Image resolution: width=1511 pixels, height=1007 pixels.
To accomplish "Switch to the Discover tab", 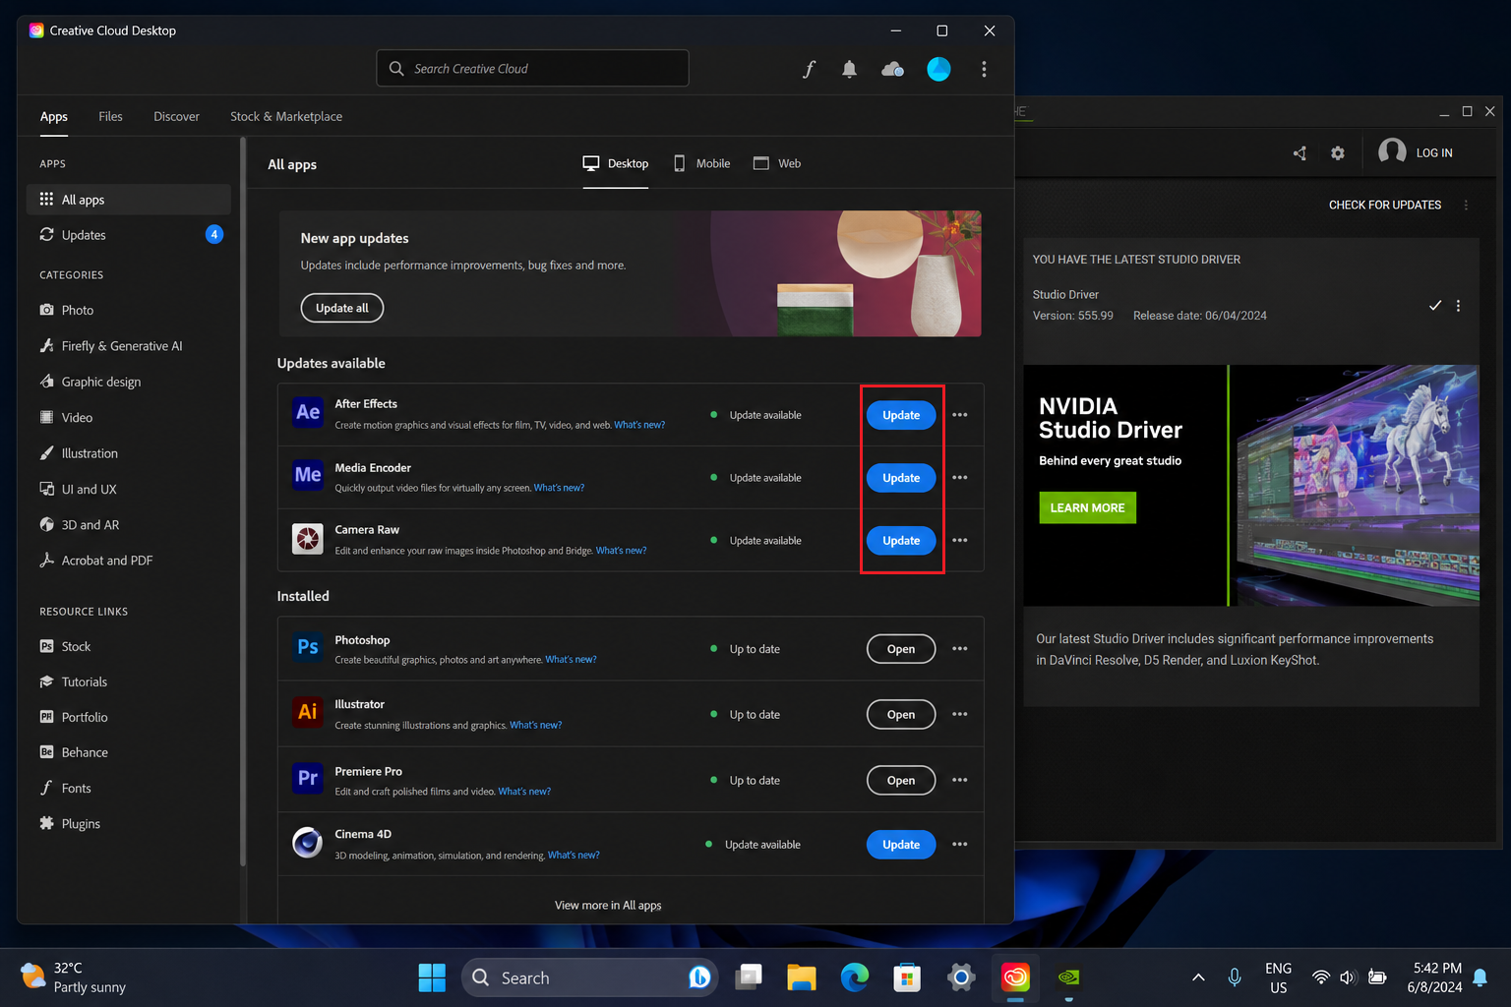I will click(176, 116).
